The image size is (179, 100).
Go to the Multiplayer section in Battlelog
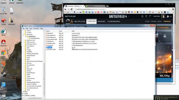tap(80, 21)
